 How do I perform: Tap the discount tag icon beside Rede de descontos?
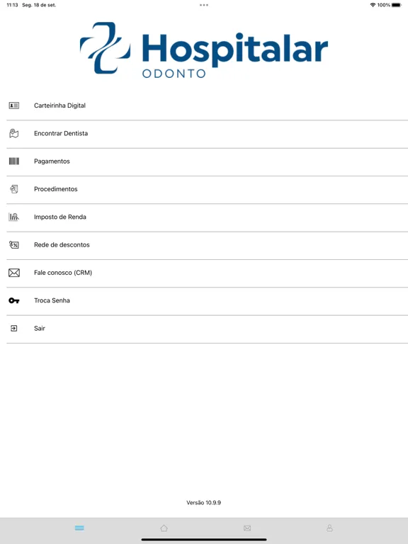(14, 245)
